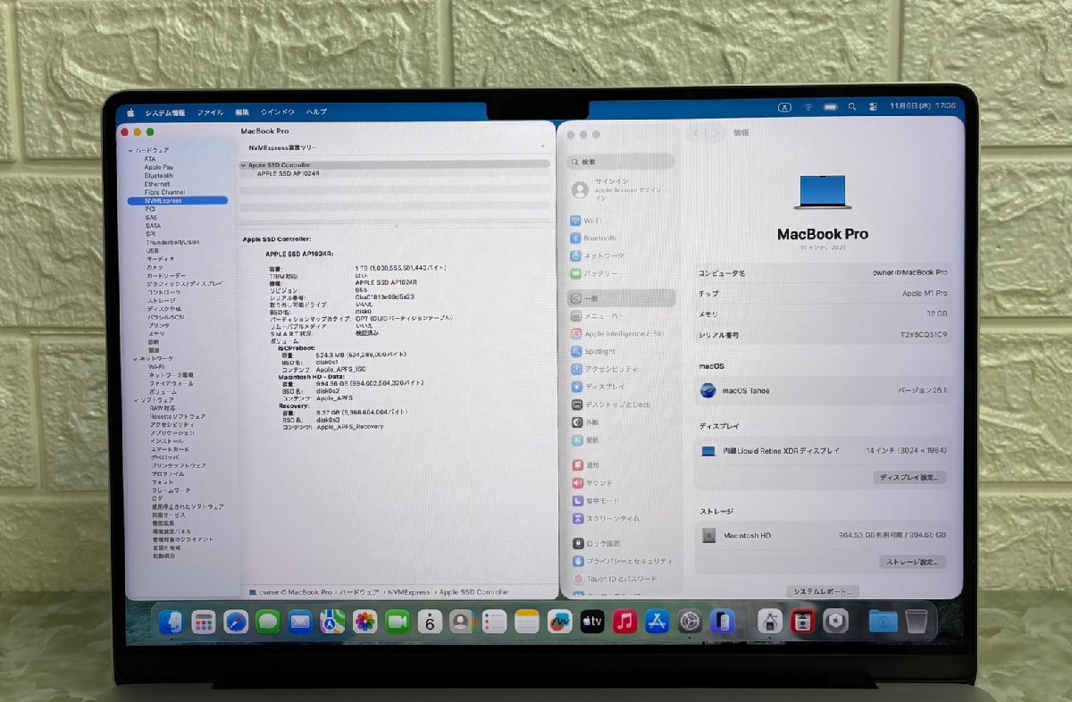This screenshot has height=702, width=1072.
Task: Open App Store in the Dock
Action: tap(657, 622)
